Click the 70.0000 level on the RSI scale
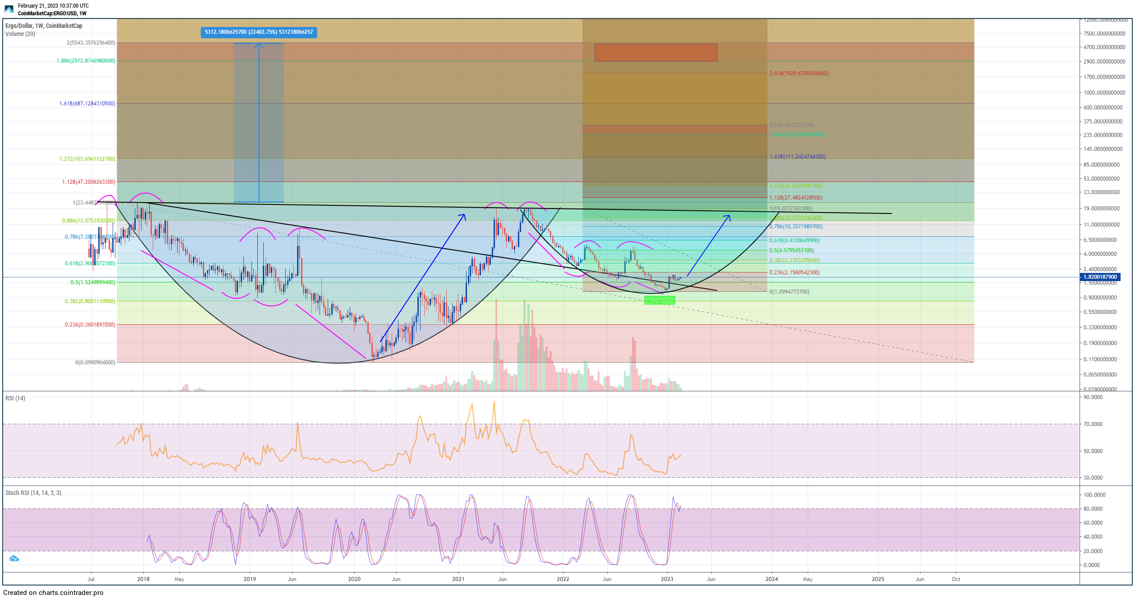 pyautogui.click(x=1093, y=424)
